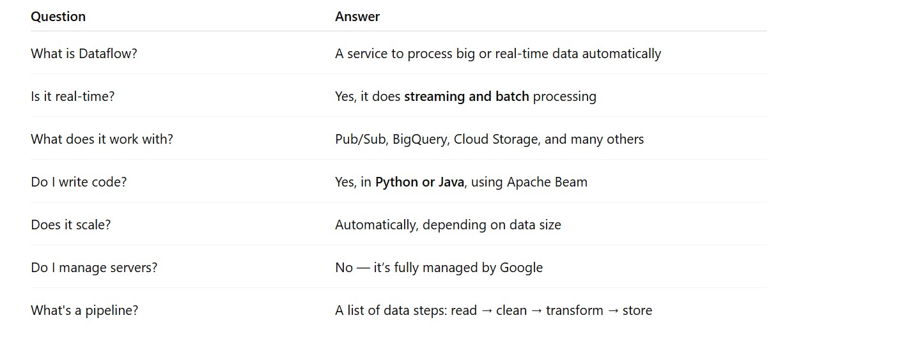Click the word 'transform' in pipeline answer
904x343 pixels.
coord(574,310)
